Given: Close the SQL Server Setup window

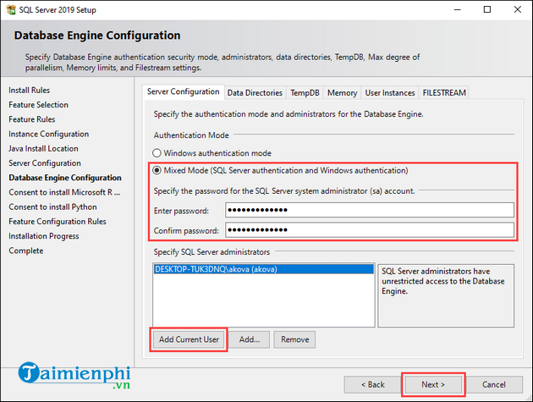Looking at the screenshot, I should click(x=518, y=9).
